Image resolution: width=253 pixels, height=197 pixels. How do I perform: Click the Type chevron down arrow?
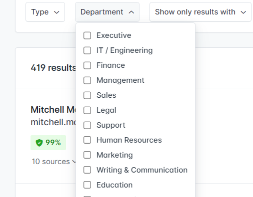tap(56, 12)
